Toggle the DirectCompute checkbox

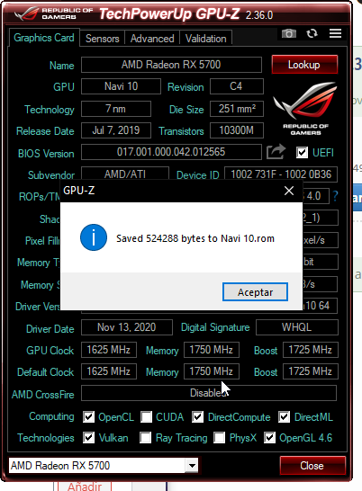click(197, 416)
